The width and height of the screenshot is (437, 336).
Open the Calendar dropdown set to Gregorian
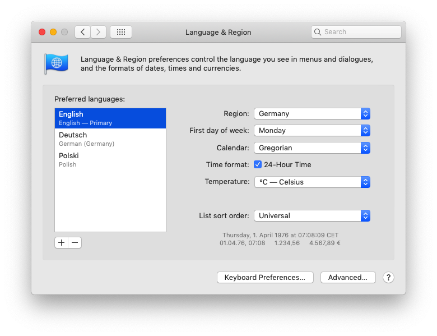point(312,148)
